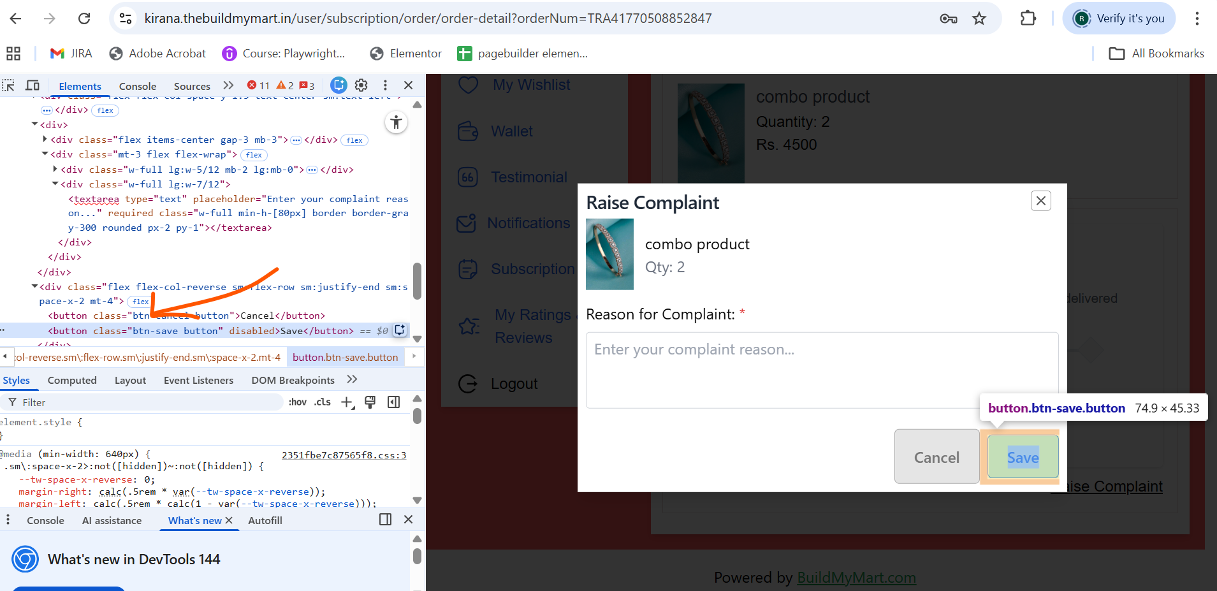This screenshot has height=591, width=1217.
Task: Open the saved passwords key icon
Action: coord(949,18)
